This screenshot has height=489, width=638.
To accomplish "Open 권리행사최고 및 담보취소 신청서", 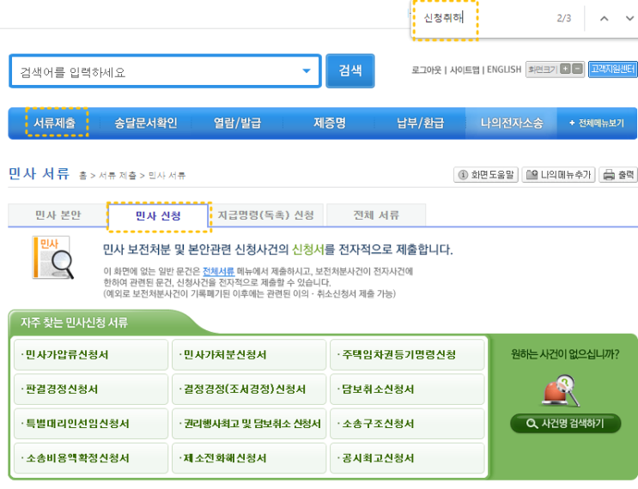I will 249,424.
